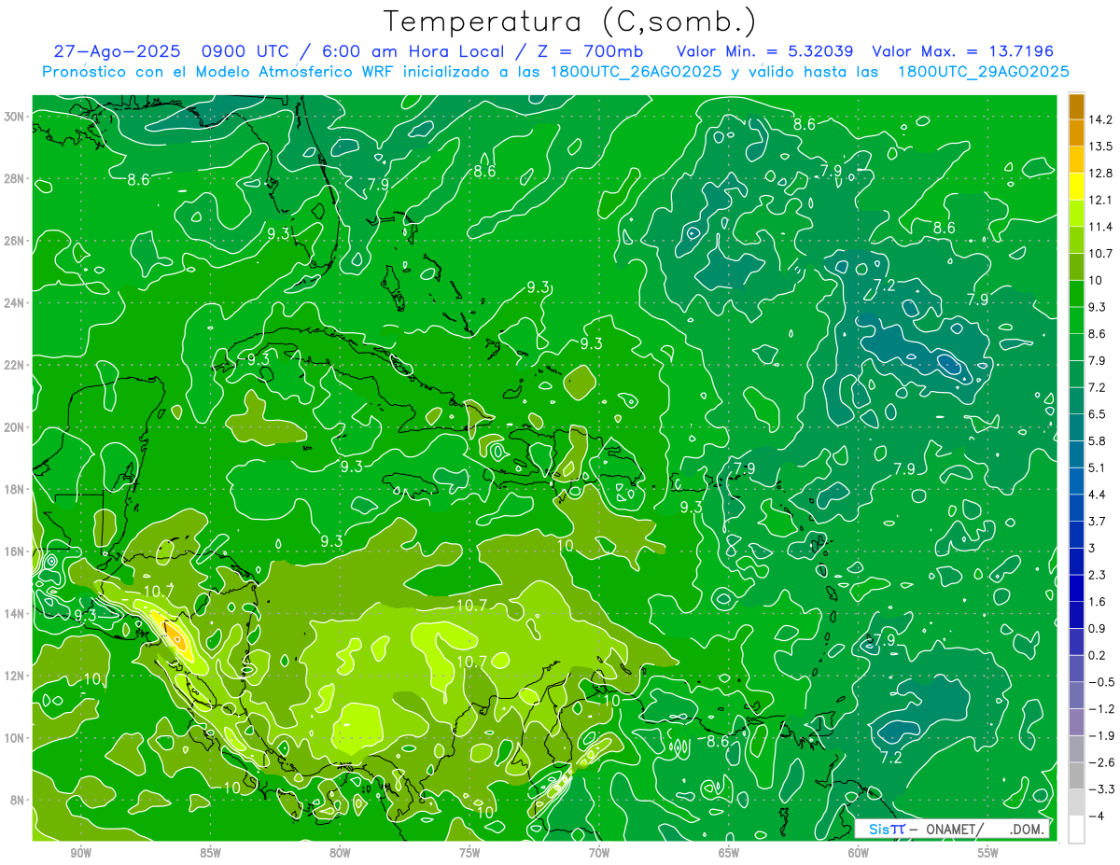Pick legend color band between -2.6 and -1.9
Viewport: 1120px width, 865px height.
pos(1076,749)
